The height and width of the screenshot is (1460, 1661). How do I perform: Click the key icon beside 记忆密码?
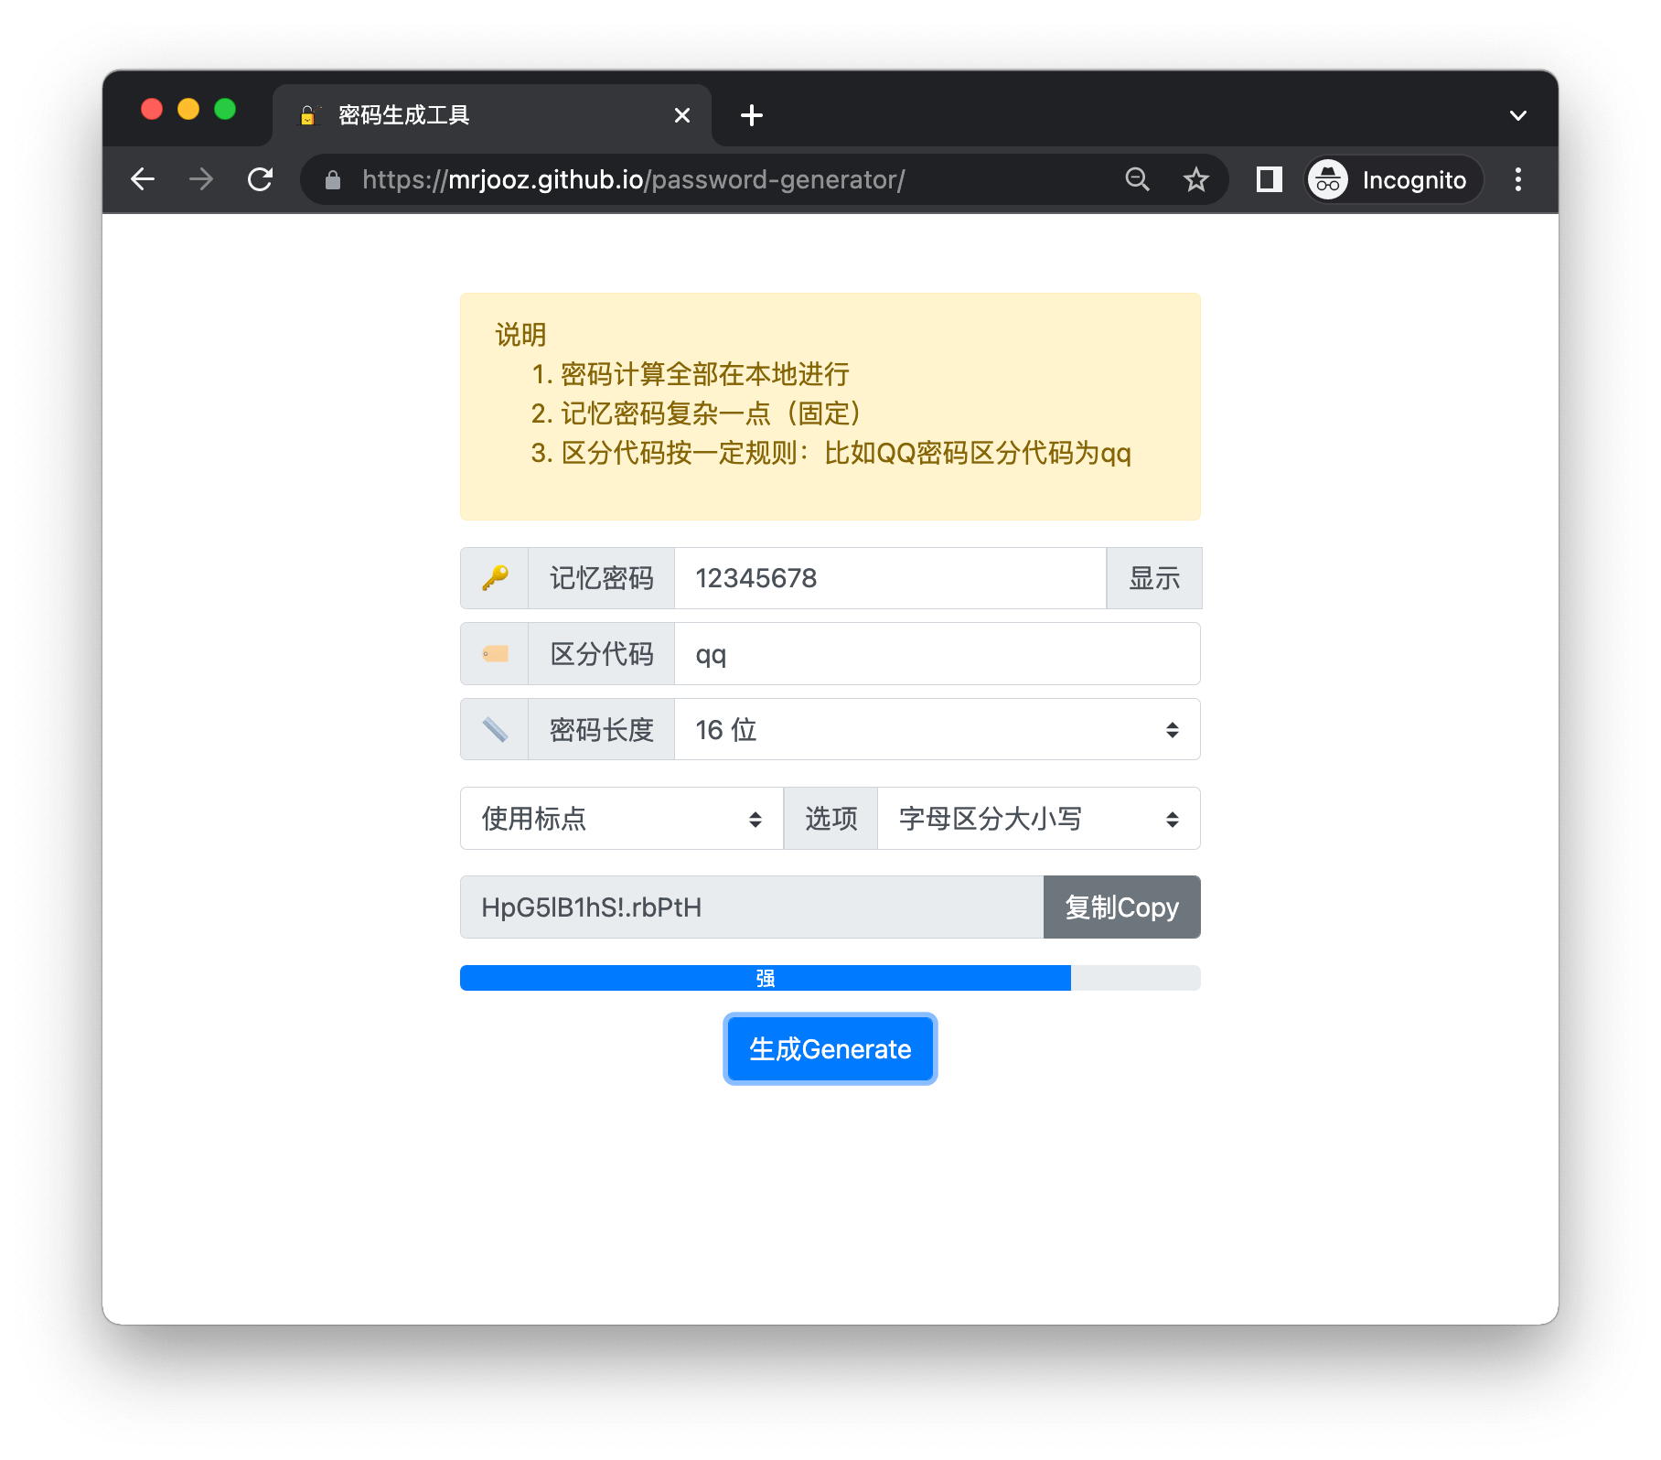tap(495, 578)
